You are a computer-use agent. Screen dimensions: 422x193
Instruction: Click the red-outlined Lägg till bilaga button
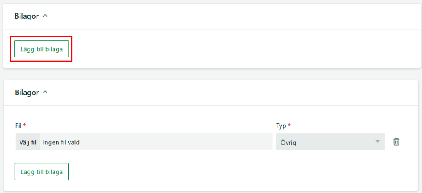click(x=41, y=49)
